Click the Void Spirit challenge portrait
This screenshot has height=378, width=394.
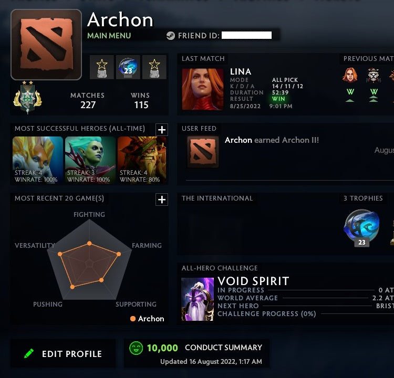pos(198,299)
